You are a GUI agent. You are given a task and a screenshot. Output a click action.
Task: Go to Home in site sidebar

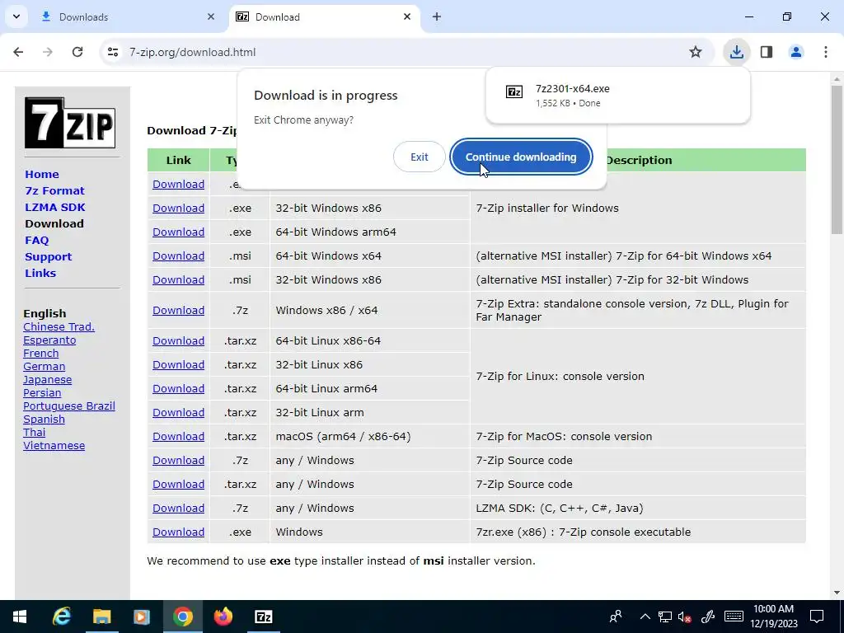pyautogui.click(x=42, y=174)
